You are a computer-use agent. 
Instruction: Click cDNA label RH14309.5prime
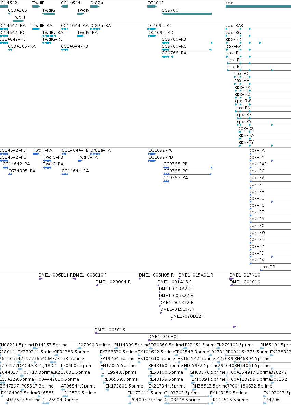131,345
